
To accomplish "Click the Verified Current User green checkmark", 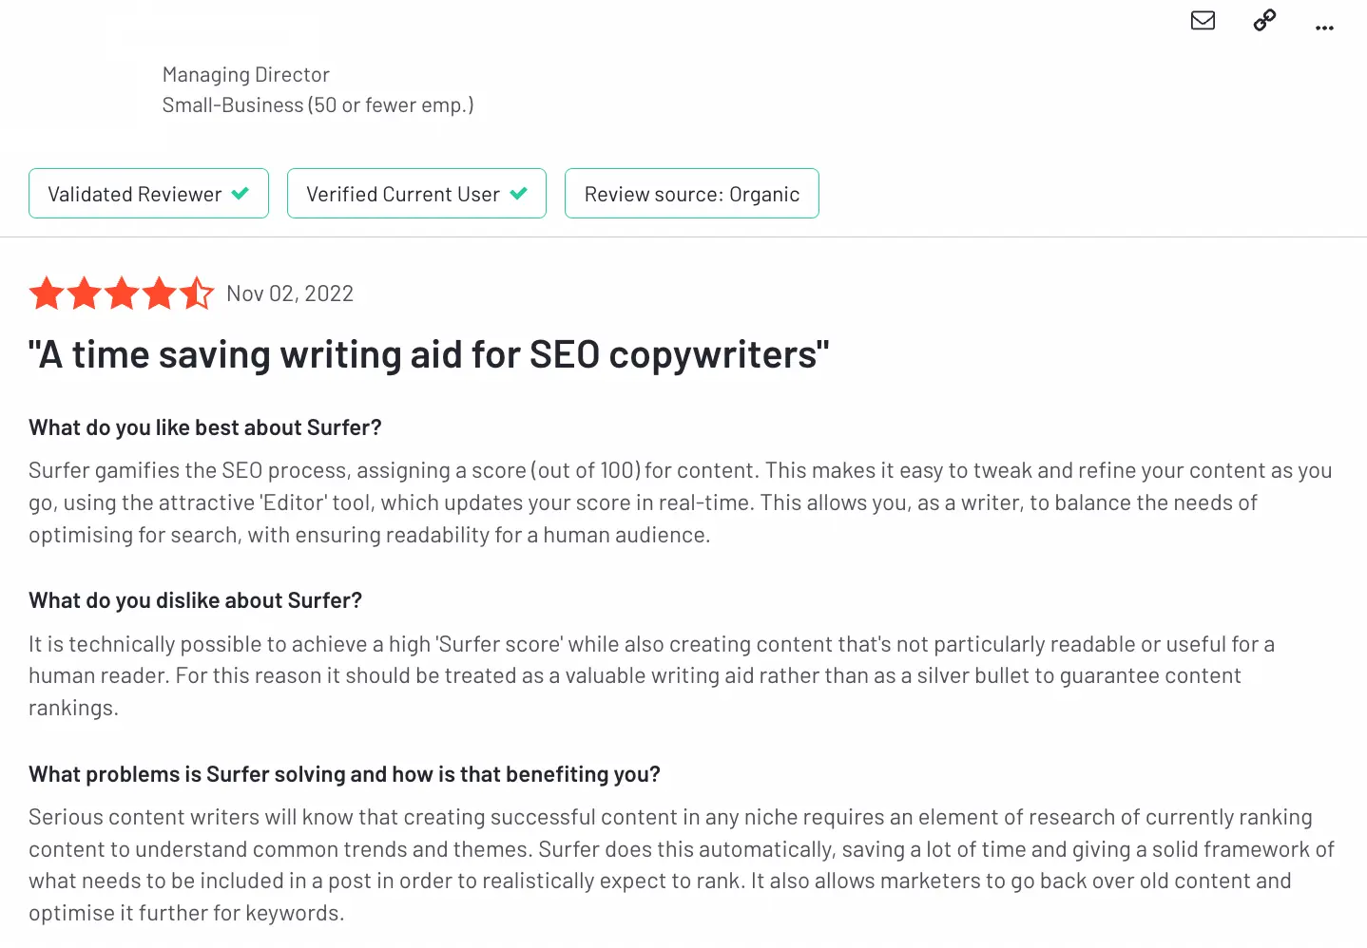I will (x=518, y=194).
